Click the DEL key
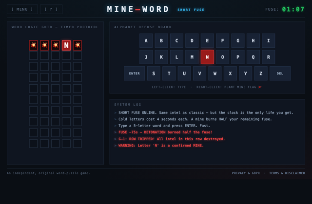Screen dimensions: 312x204 click(x=280, y=74)
